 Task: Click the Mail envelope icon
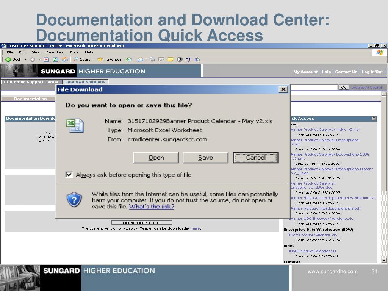[140, 59]
